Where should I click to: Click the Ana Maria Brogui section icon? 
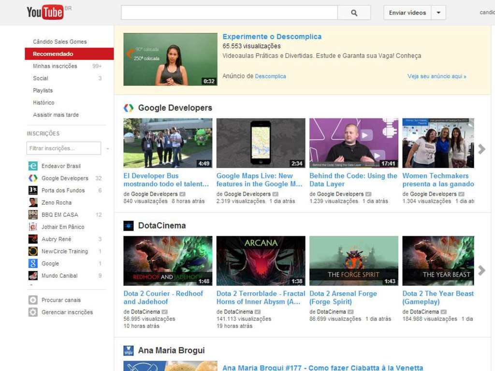[129, 351]
